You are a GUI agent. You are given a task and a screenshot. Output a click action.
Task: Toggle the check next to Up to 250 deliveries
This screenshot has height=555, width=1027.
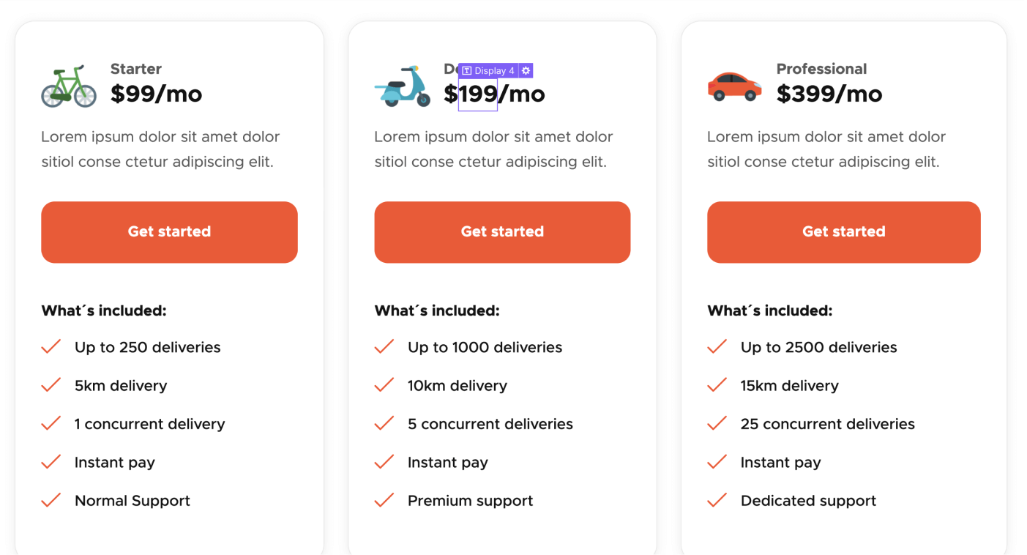[x=51, y=346]
